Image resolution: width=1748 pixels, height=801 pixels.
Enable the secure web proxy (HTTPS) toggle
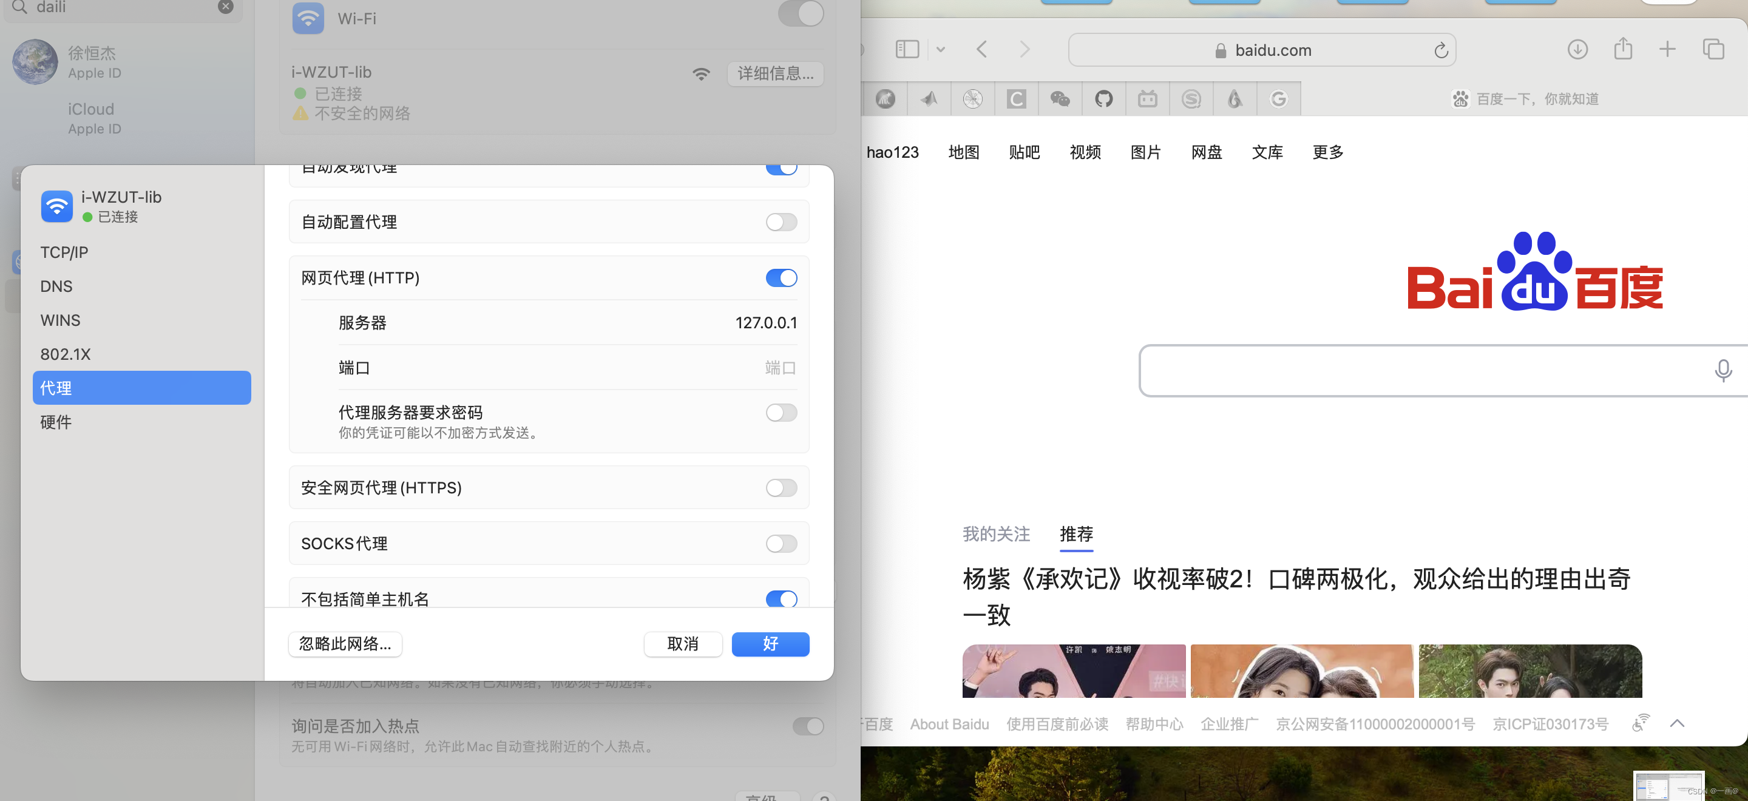[781, 488]
